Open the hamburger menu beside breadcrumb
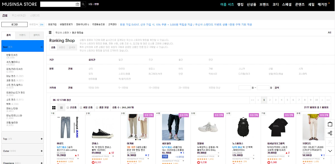Viewport: 335px width, 164px height. pos(50,33)
